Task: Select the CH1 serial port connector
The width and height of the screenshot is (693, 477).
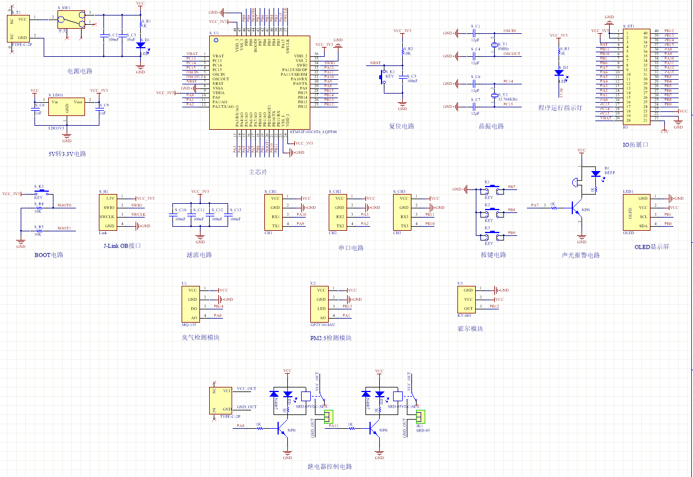Action: pyautogui.click(x=273, y=212)
